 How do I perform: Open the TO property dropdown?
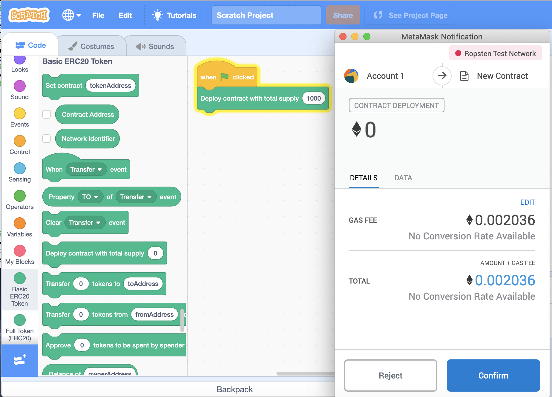coord(90,197)
